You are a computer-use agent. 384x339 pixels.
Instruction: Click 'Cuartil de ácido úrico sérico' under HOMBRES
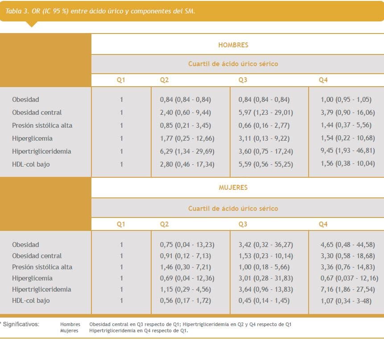233,64
